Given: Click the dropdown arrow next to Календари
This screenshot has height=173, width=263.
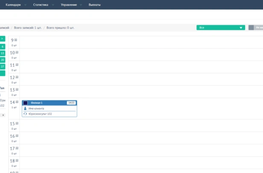Looking at the screenshot, I should click(x=25, y=5).
